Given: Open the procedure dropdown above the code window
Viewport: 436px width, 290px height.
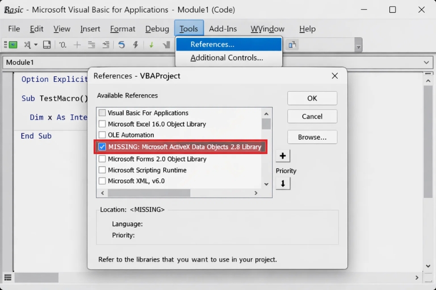Looking at the screenshot, I should [x=426, y=62].
